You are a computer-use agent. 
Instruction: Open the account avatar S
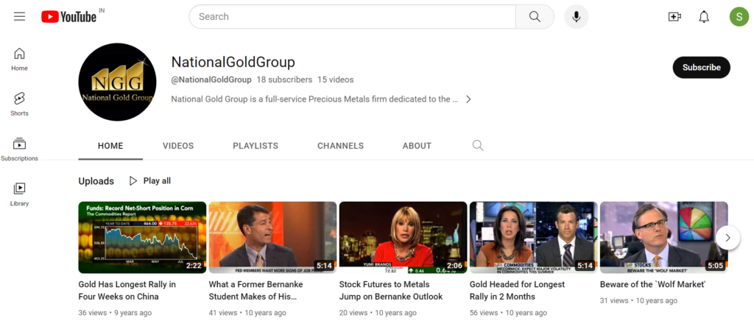coord(739,17)
